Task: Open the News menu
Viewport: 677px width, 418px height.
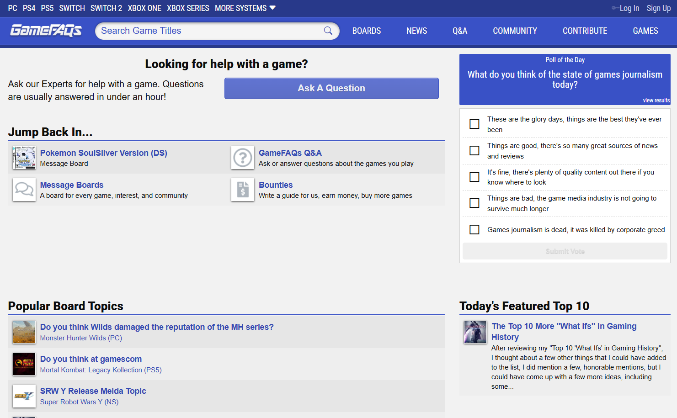Action: click(x=417, y=31)
